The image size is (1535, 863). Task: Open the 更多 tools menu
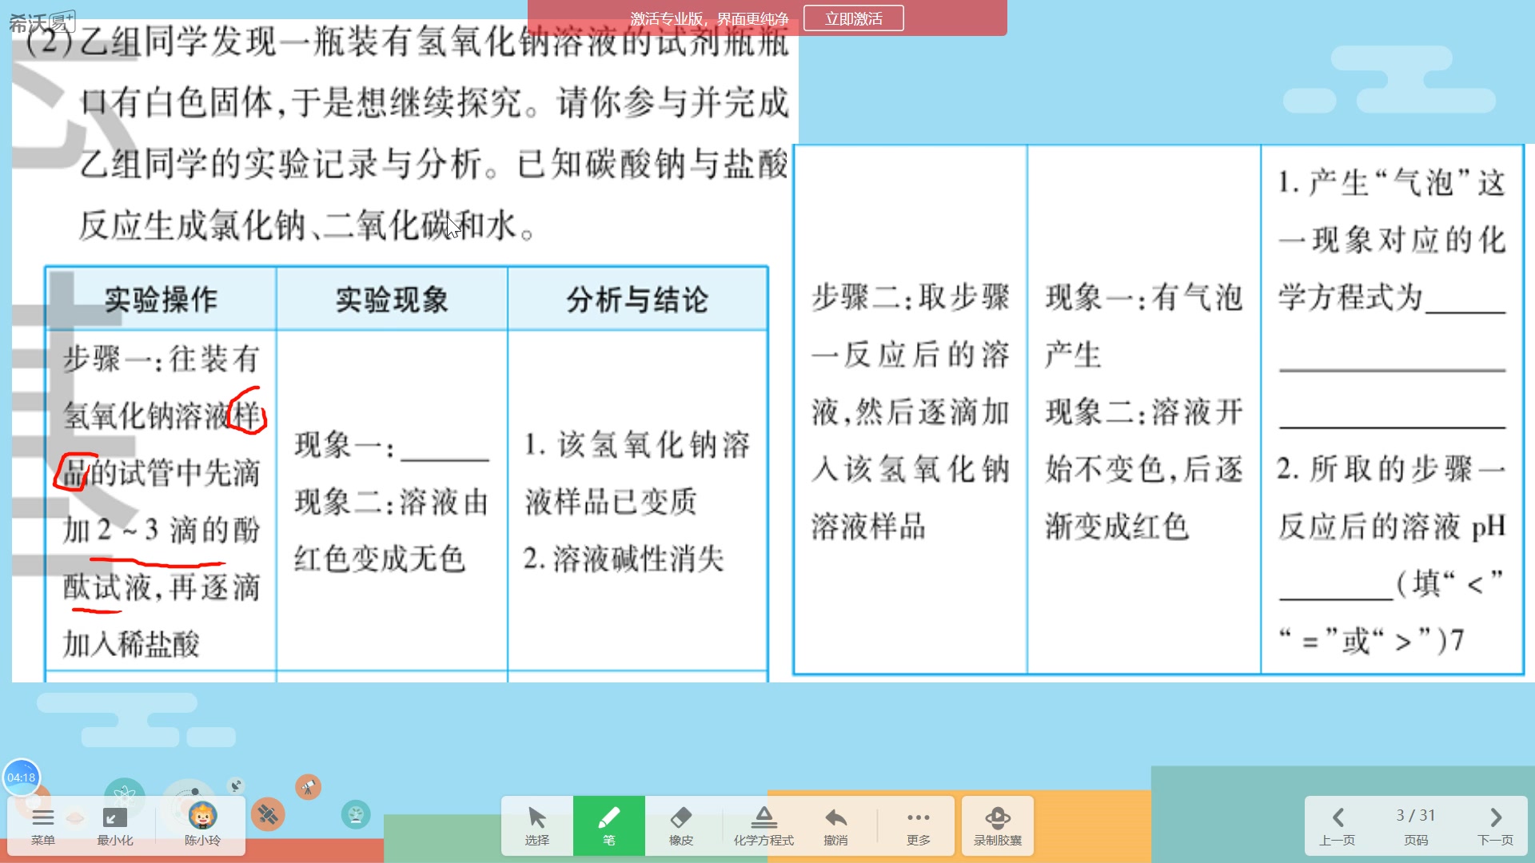[x=919, y=826]
